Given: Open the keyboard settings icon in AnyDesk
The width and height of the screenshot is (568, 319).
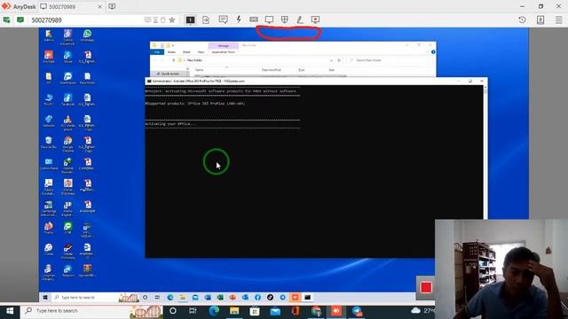Looking at the screenshot, I should click(x=254, y=19).
